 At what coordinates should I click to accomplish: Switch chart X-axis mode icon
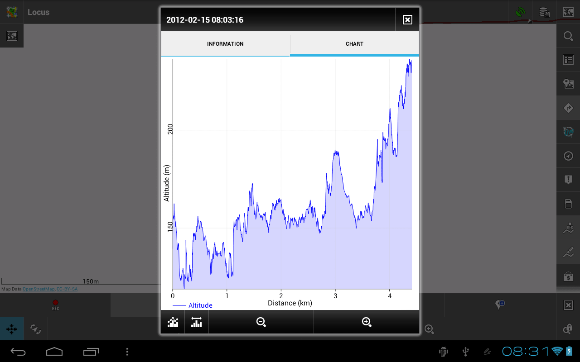click(x=196, y=322)
